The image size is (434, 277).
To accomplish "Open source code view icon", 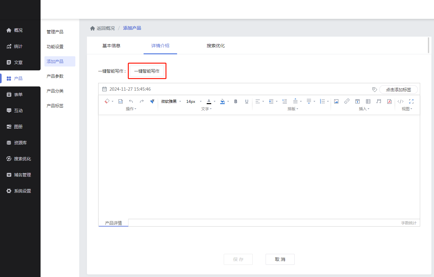I will (x=400, y=101).
